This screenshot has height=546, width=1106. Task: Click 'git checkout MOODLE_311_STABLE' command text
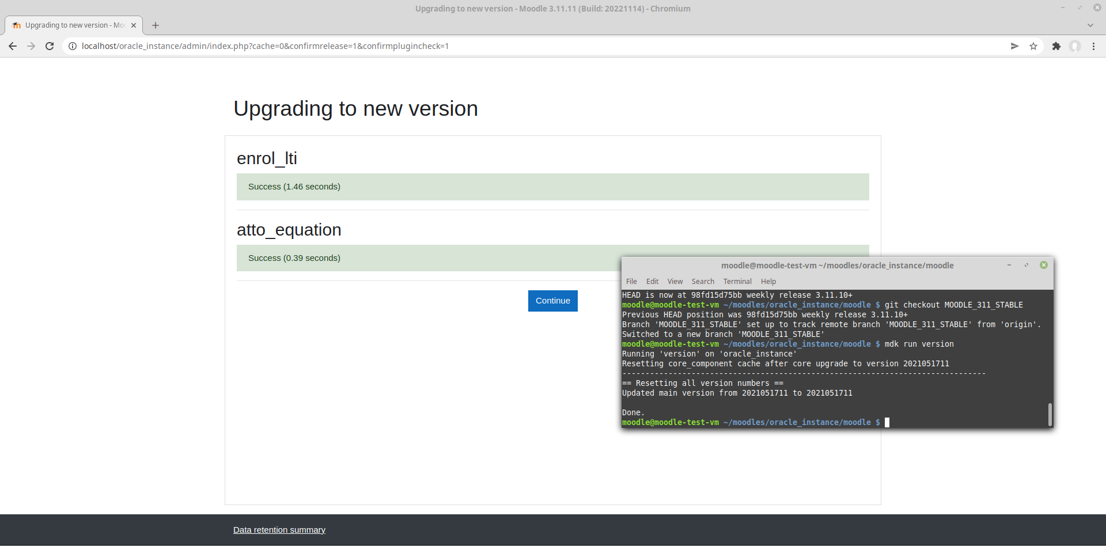click(x=953, y=305)
